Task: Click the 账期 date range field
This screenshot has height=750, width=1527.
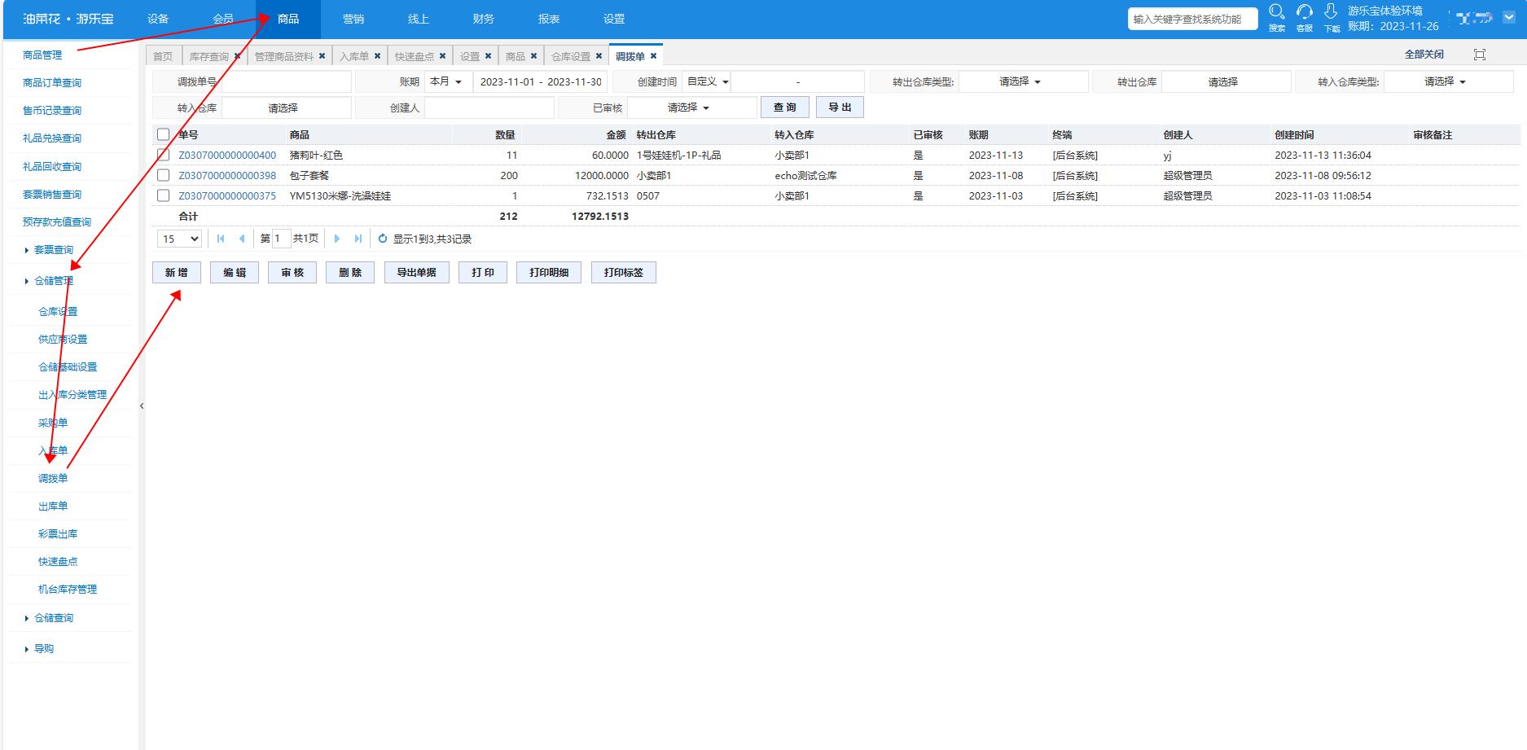Action: pos(541,81)
